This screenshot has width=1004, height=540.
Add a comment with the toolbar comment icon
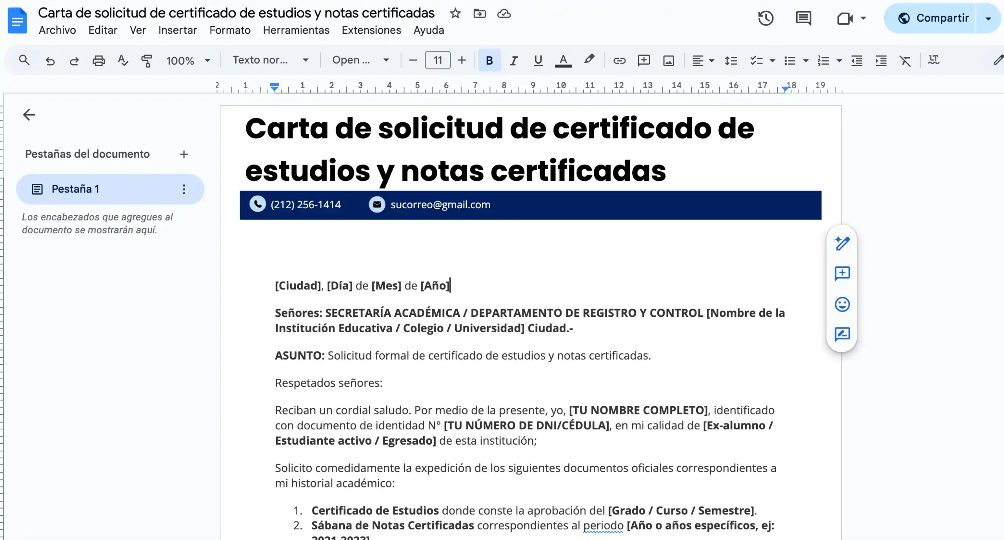644,60
